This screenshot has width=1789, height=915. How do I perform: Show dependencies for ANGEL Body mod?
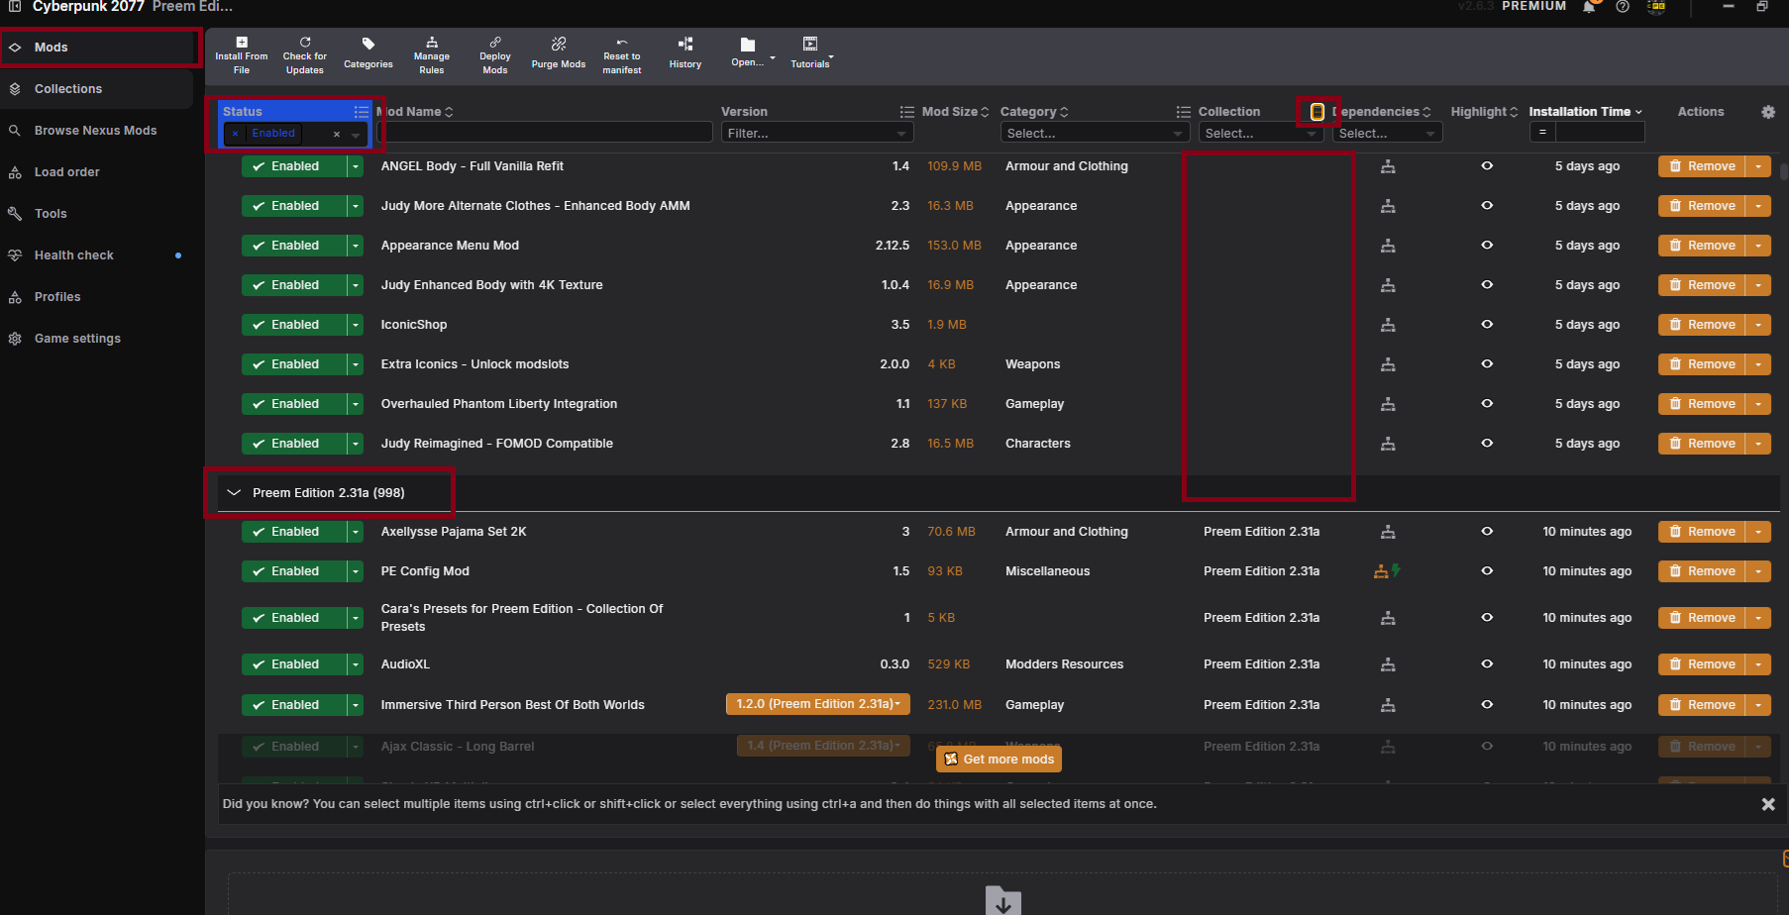pyautogui.click(x=1388, y=166)
